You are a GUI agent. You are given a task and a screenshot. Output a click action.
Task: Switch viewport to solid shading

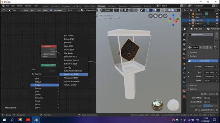click(x=169, y=10)
